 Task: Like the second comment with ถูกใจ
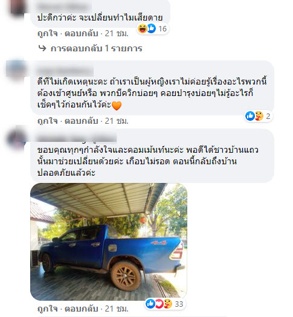coord(48,121)
